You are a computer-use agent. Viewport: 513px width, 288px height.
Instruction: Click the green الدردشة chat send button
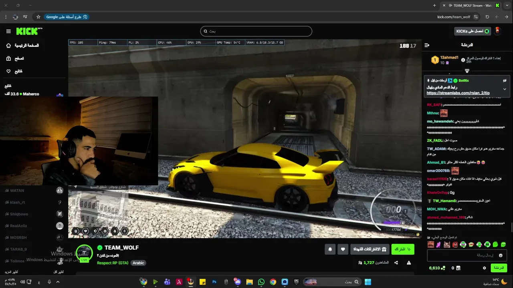point(499,268)
